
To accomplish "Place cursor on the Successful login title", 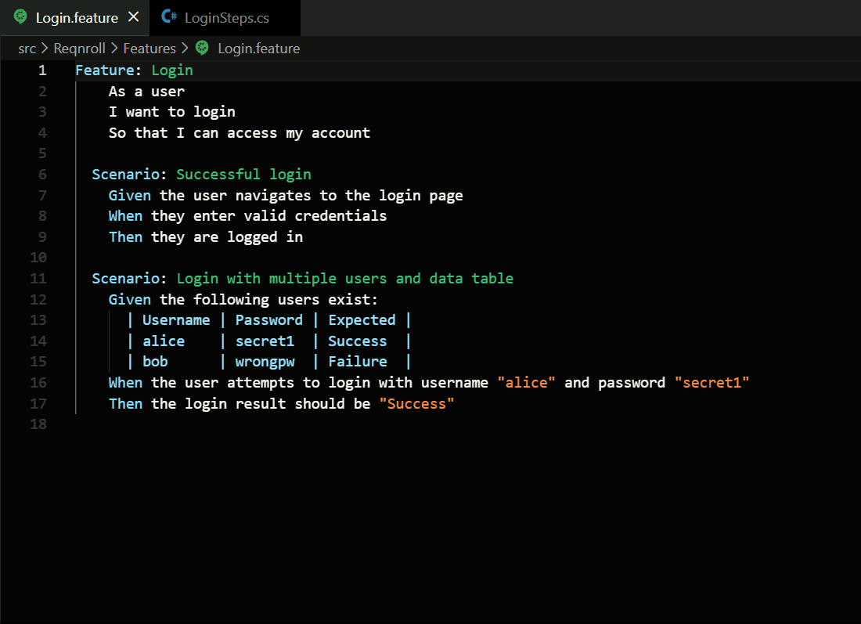I will coord(243,175).
